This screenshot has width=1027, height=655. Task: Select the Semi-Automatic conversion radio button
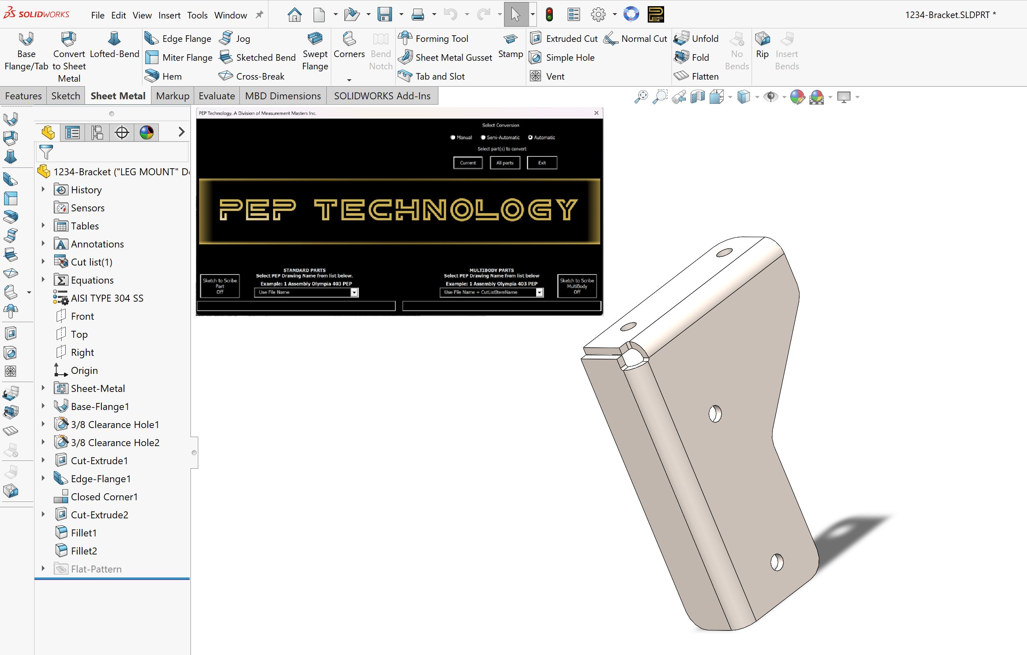483,137
